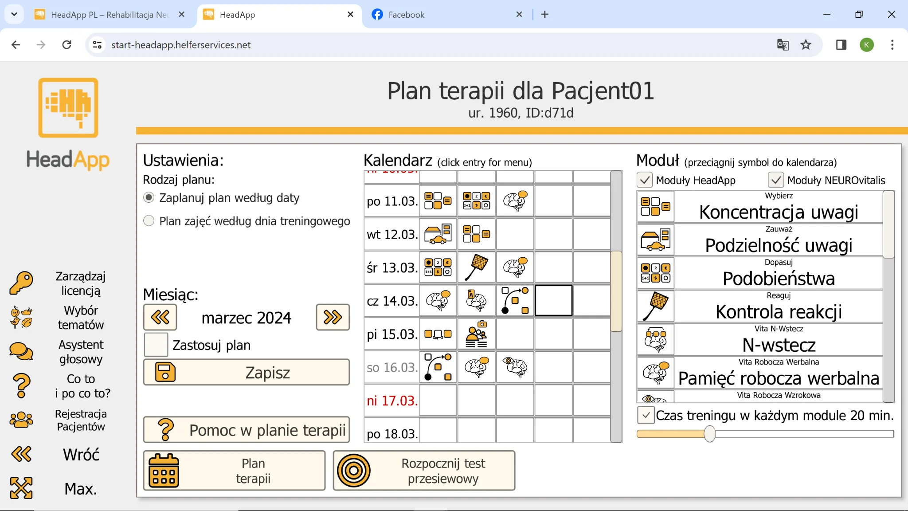Viewport: 908px width, 511px height.
Task: Click flyswatter entry on śr 13.03.
Action: click(x=477, y=267)
